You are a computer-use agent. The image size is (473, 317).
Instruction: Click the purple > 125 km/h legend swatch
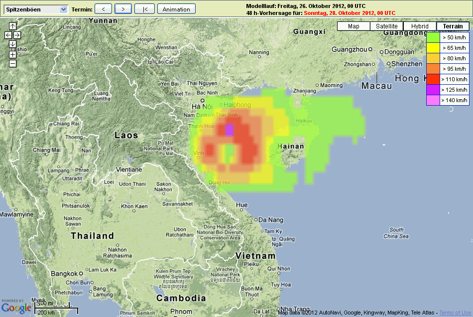[x=433, y=90]
